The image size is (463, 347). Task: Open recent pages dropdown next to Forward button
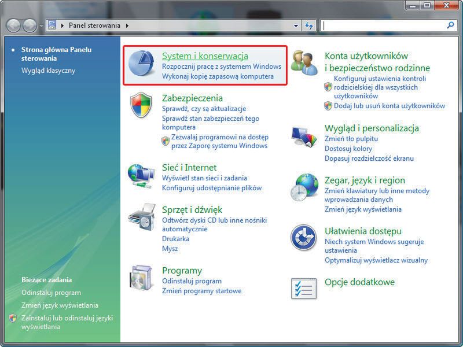pyautogui.click(x=41, y=26)
